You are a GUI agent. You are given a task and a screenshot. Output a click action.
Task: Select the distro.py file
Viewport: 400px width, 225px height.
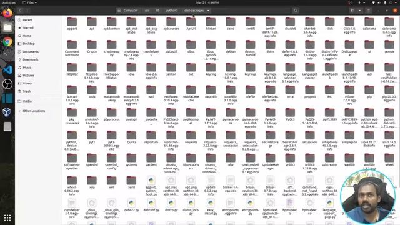pyautogui.click(x=171, y=205)
